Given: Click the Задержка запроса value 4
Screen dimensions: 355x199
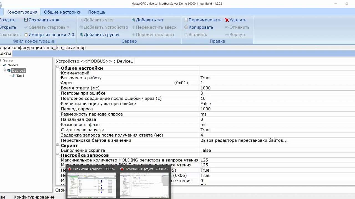Looking at the screenshot, I should [x=202, y=135].
